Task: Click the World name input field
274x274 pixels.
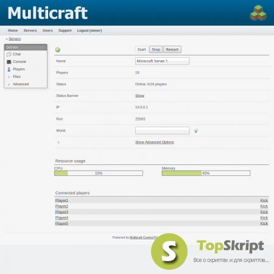Action: (163, 130)
